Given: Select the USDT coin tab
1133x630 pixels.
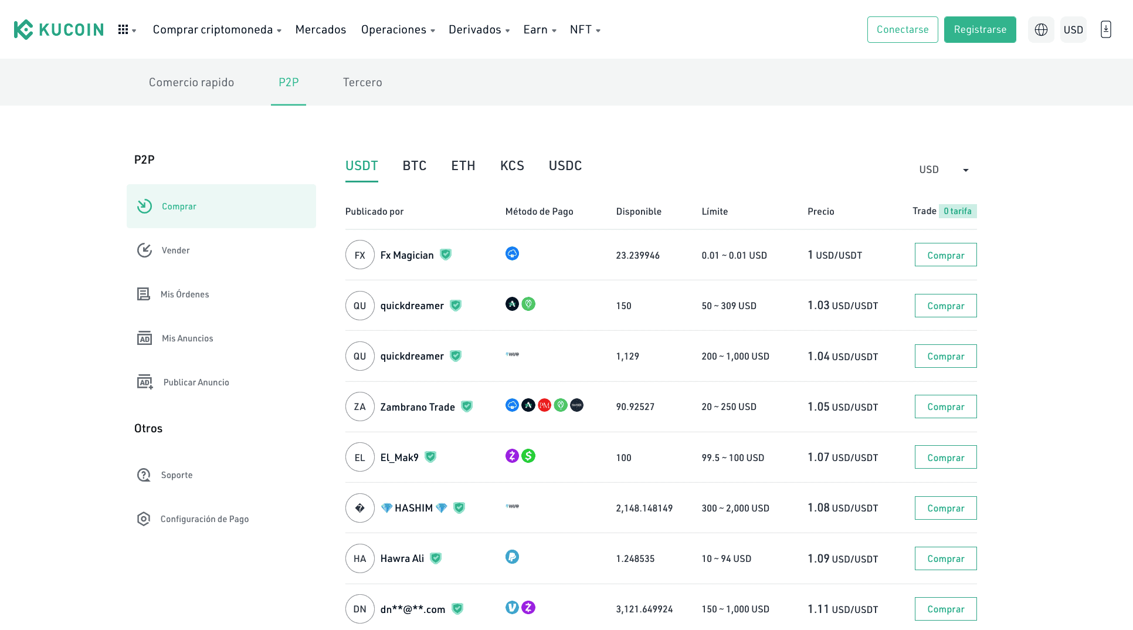Looking at the screenshot, I should [362, 165].
